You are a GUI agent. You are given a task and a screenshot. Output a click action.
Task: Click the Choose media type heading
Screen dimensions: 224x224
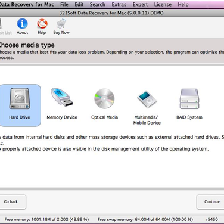click(x=27, y=45)
